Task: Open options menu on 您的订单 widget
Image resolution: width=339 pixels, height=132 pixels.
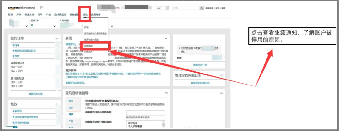Action: pos(57,38)
